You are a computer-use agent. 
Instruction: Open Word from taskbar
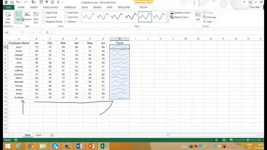coord(79,146)
